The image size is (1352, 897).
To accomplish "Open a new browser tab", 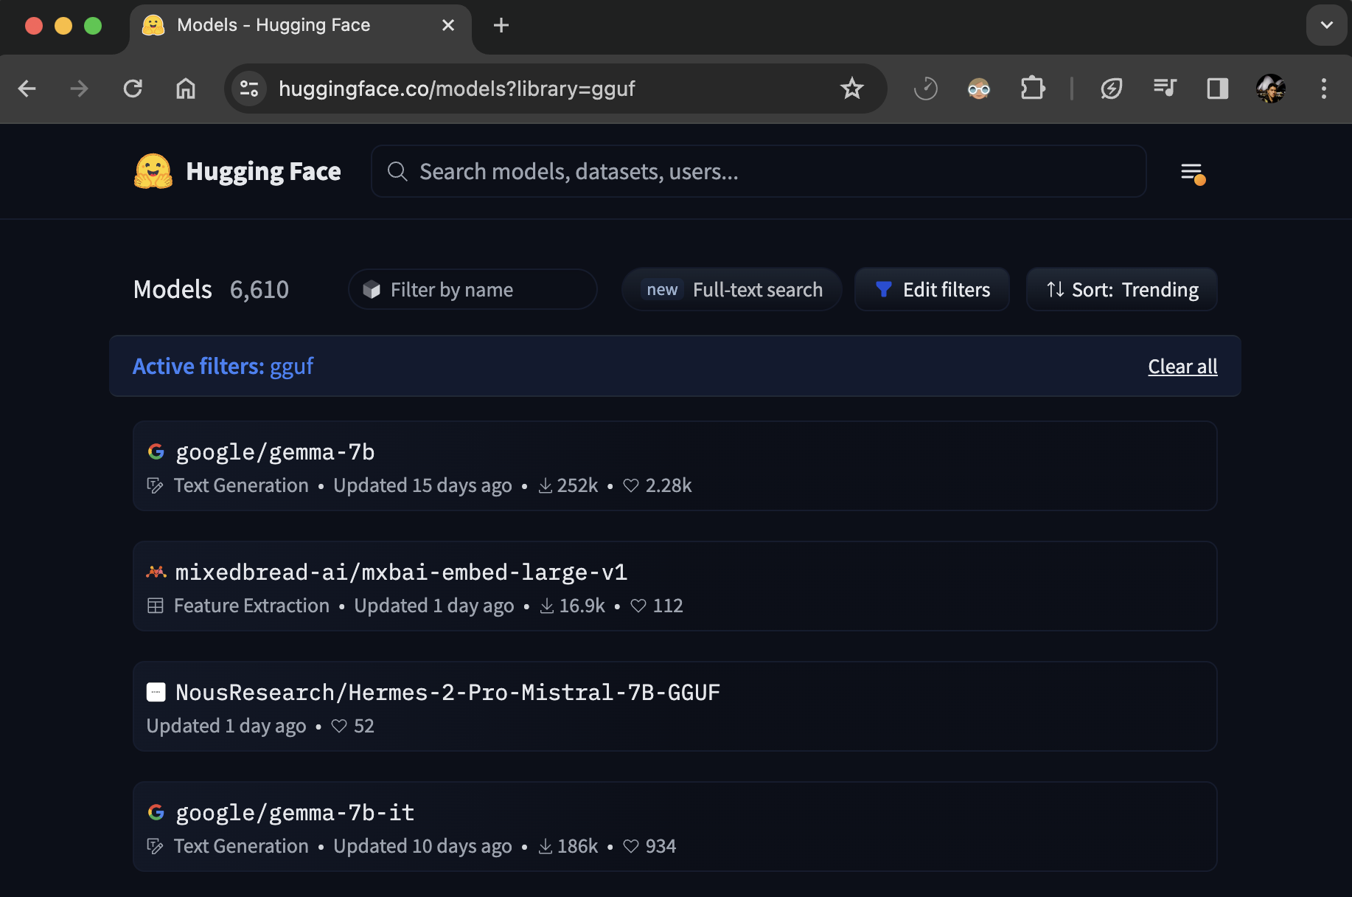I will (501, 25).
